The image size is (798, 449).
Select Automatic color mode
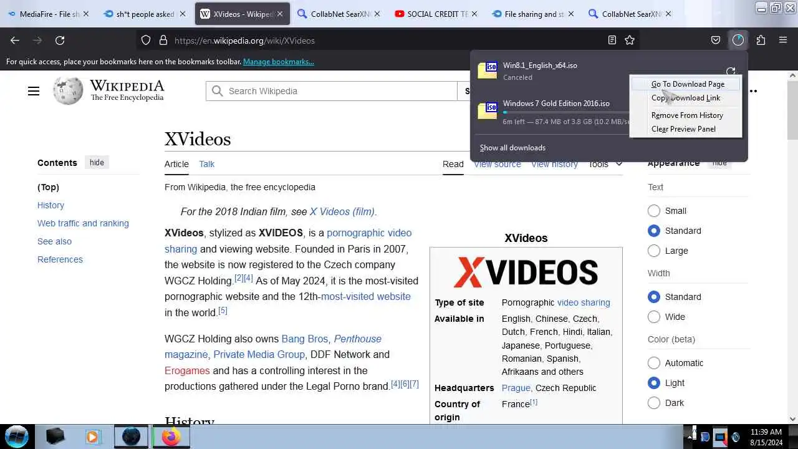(x=654, y=363)
